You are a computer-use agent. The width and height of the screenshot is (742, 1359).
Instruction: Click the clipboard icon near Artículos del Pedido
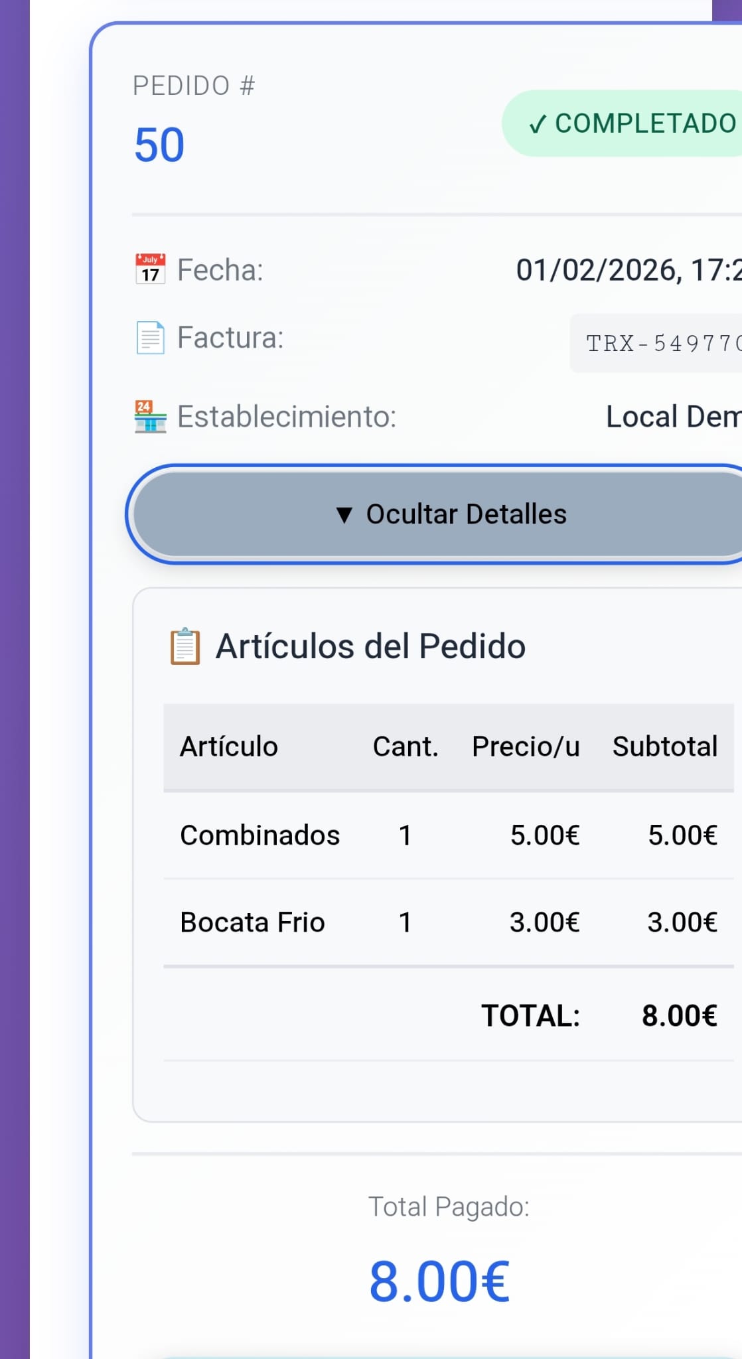point(185,644)
